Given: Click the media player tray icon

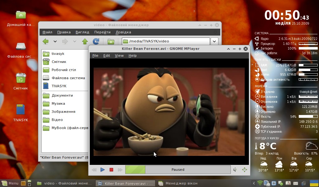Looking at the screenshot, I should [274, 183].
